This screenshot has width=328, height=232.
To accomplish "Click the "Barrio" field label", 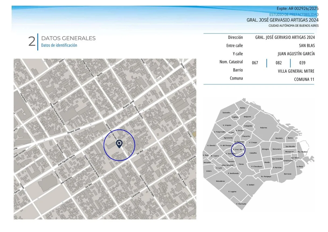I will point(238,70).
